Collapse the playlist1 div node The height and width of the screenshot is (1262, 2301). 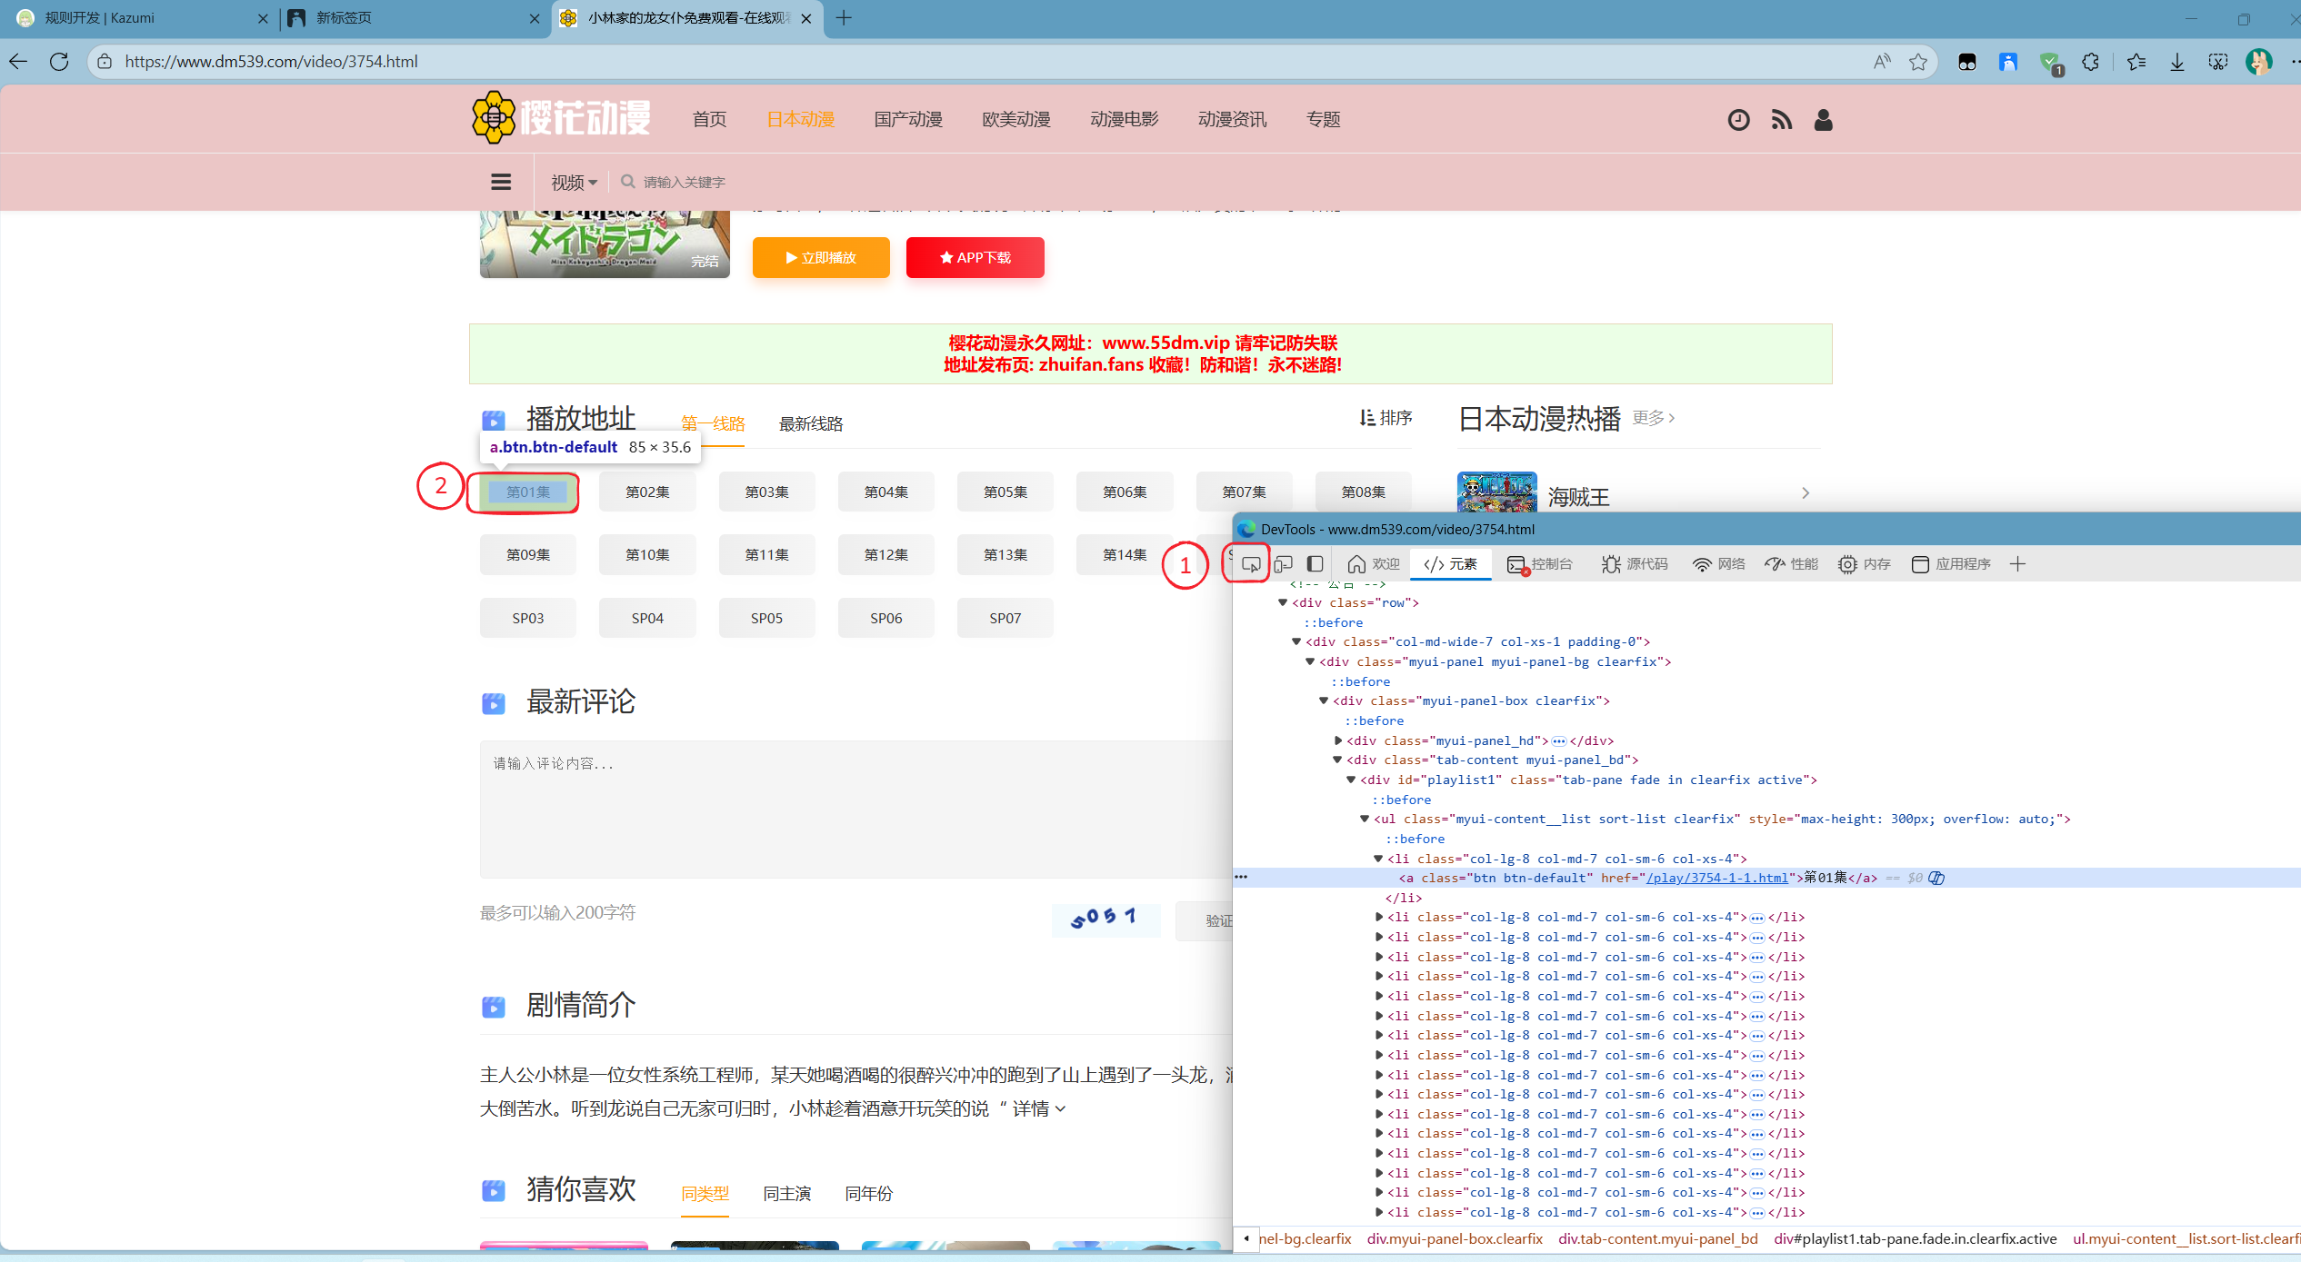click(x=1351, y=780)
